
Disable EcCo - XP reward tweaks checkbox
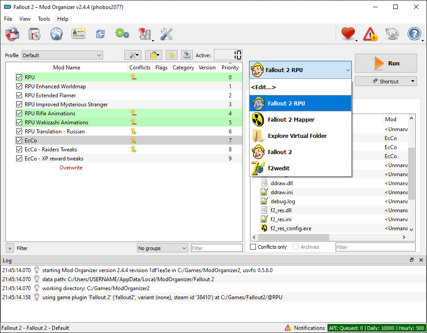pos(19,158)
